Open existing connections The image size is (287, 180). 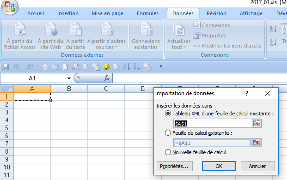[x=146, y=36]
